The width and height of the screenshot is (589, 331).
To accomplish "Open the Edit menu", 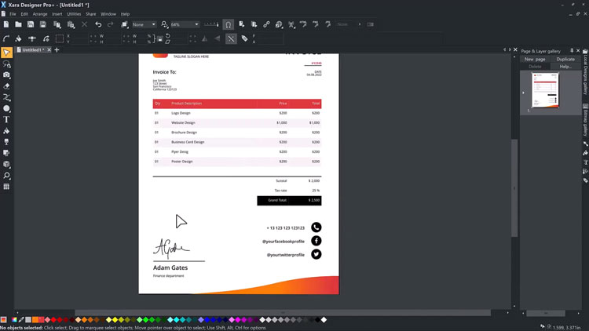I will pyautogui.click(x=24, y=14).
